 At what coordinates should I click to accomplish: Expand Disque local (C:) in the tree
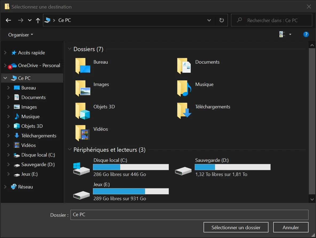(x=9, y=155)
